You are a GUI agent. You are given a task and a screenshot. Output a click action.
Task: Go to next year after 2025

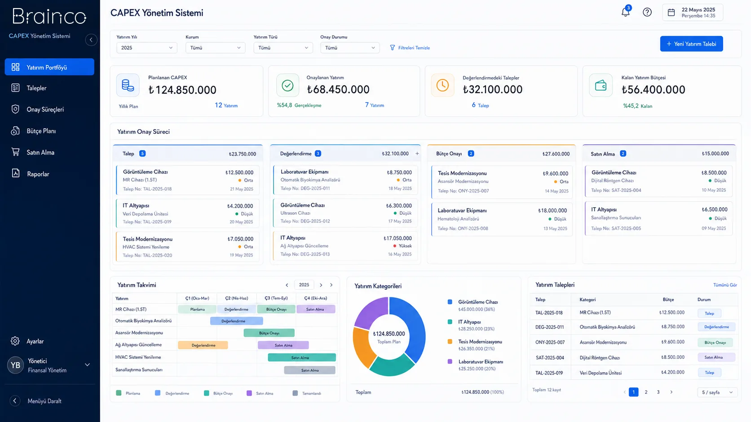(x=321, y=285)
